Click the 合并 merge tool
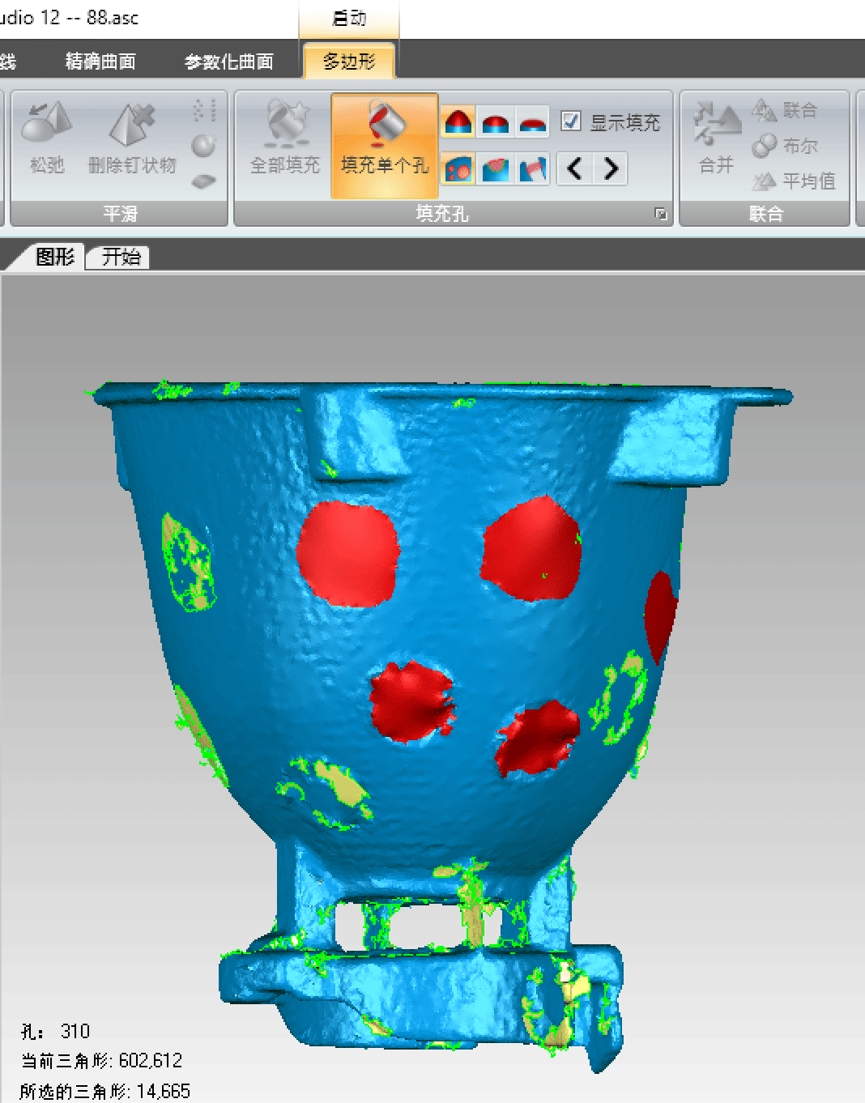 [x=717, y=138]
